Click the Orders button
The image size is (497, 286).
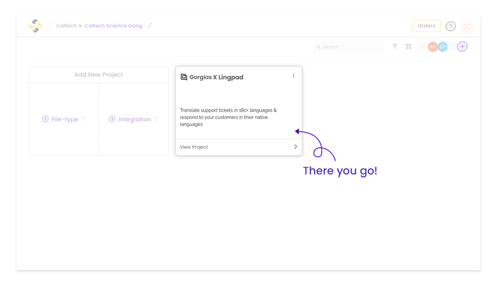tap(426, 26)
